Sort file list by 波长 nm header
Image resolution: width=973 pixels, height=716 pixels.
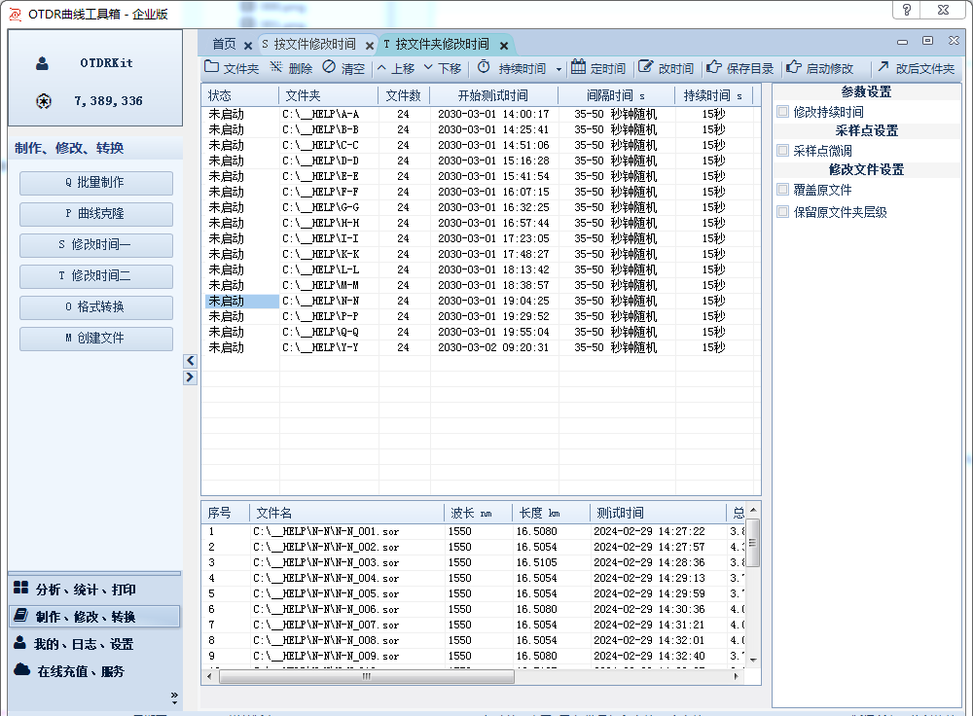coord(478,513)
